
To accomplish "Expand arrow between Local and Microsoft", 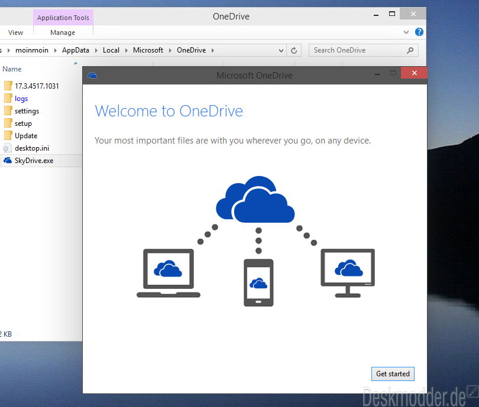I will pos(126,50).
